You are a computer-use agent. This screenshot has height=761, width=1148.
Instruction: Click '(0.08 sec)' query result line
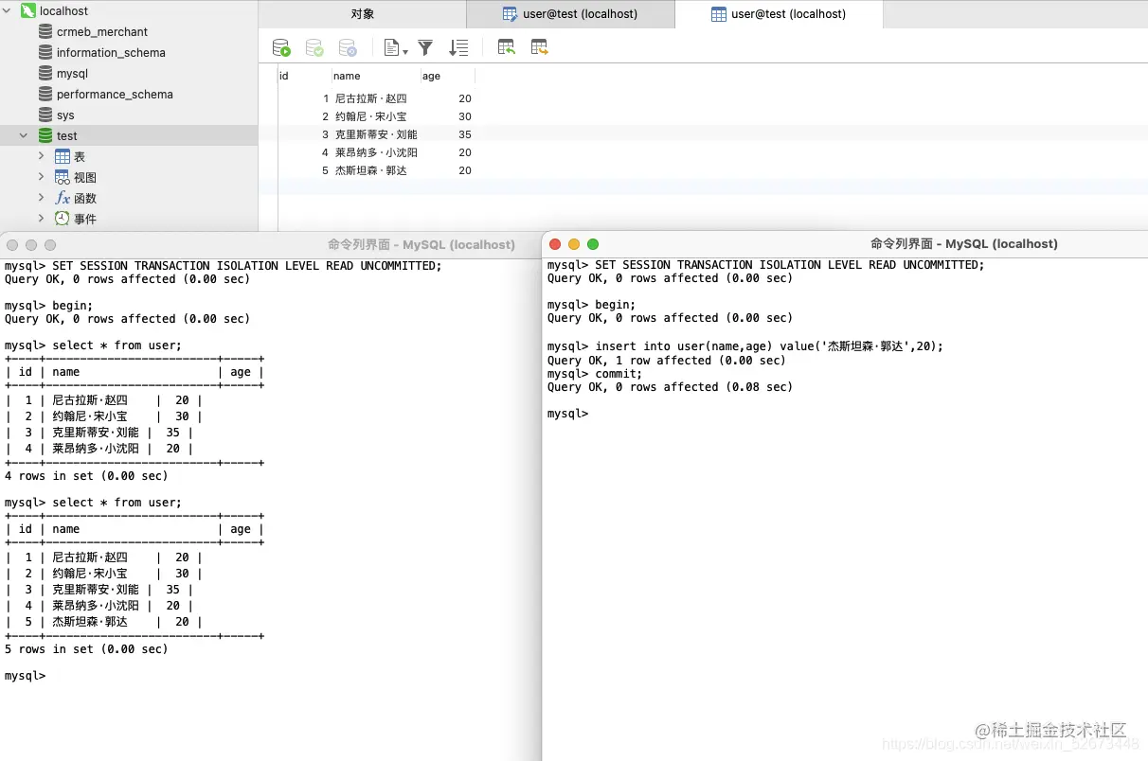[x=671, y=387]
